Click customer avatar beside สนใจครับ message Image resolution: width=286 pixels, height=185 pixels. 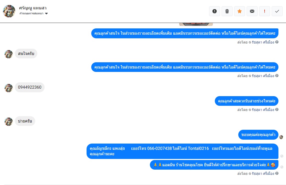[x=9, y=54]
